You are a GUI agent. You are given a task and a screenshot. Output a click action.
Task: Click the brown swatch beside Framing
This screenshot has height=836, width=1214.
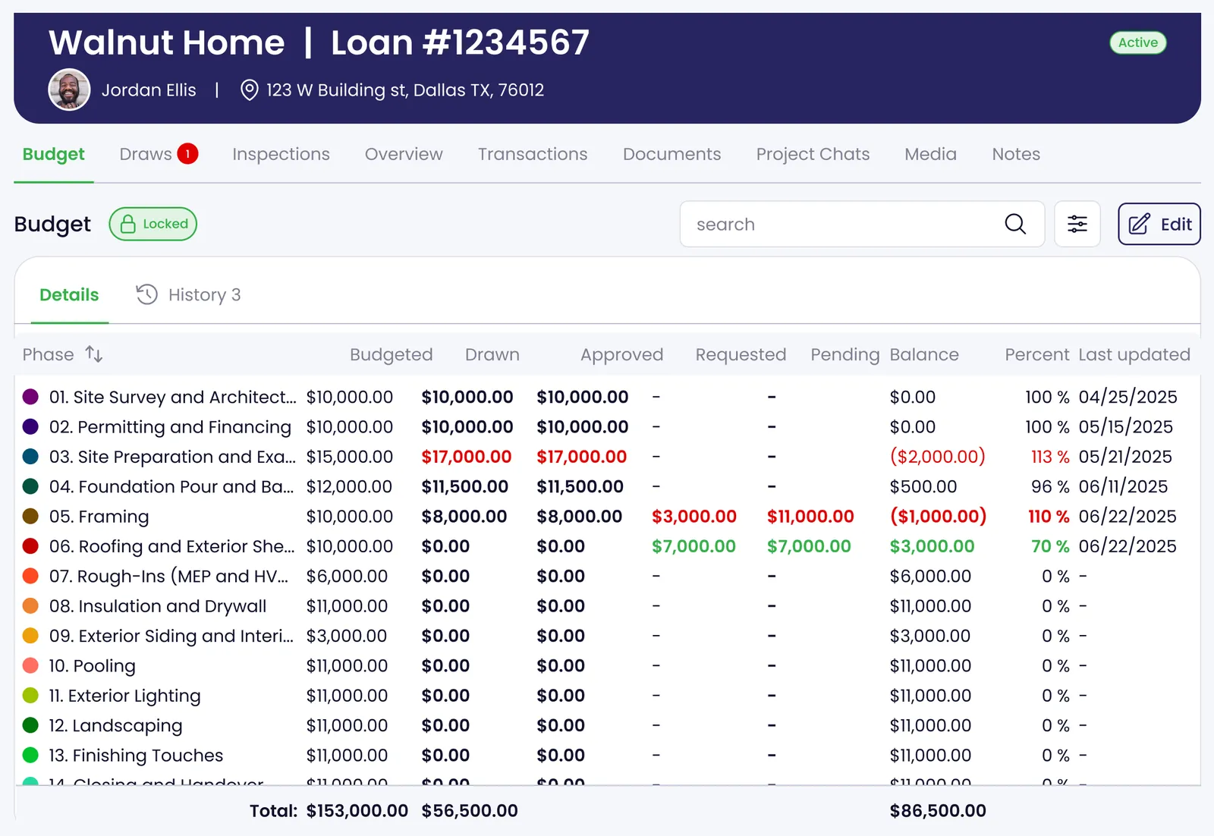tap(30, 517)
